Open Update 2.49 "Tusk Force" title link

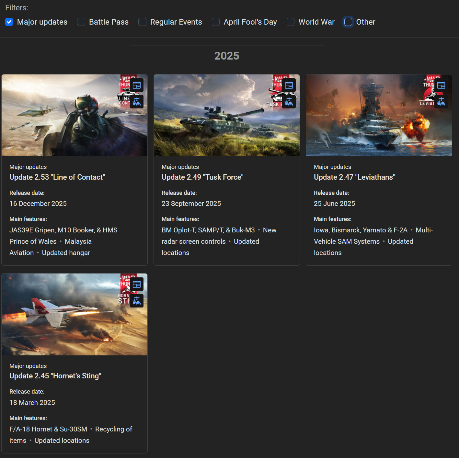(x=202, y=177)
